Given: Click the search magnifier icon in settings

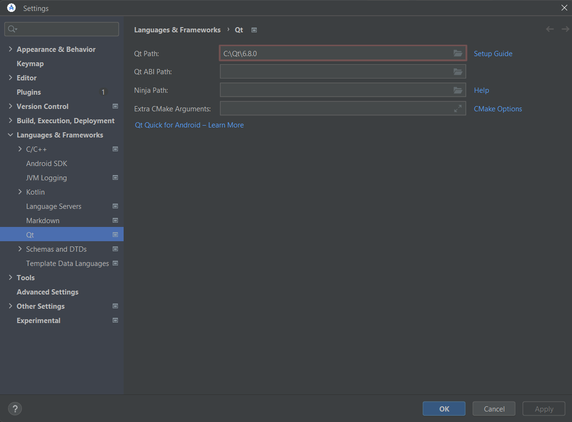Looking at the screenshot, I should click(x=12, y=29).
